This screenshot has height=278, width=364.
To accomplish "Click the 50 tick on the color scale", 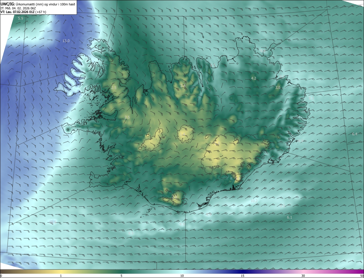I will pyautogui.click(x=362, y=276).
